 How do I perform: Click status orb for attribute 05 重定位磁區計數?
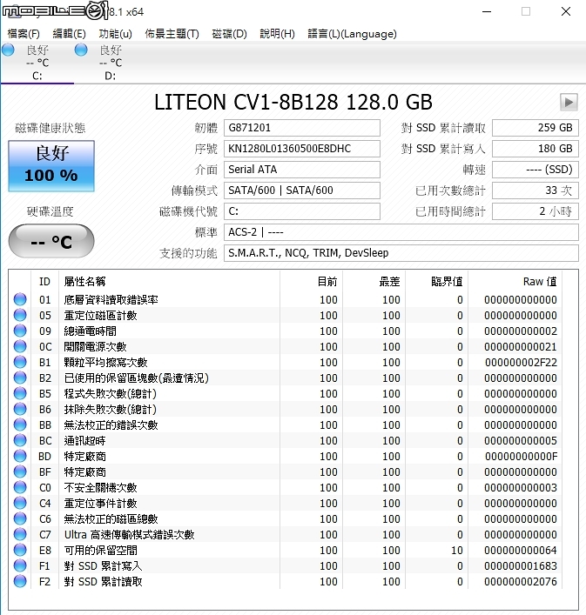20,315
